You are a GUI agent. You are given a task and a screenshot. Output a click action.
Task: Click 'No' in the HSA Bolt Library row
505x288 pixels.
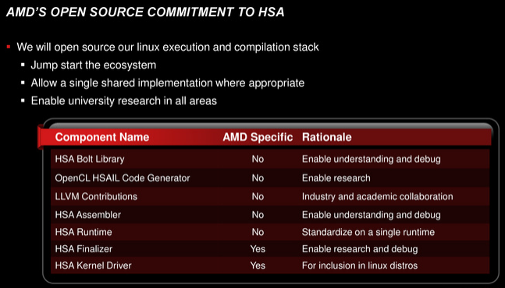(258, 160)
